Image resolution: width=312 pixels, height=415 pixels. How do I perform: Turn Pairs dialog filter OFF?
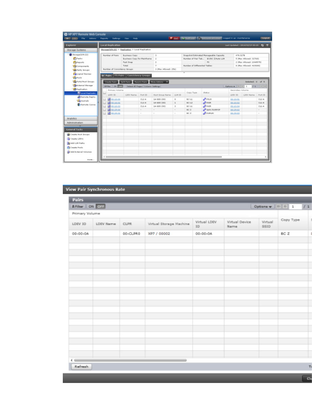click(x=101, y=207)
